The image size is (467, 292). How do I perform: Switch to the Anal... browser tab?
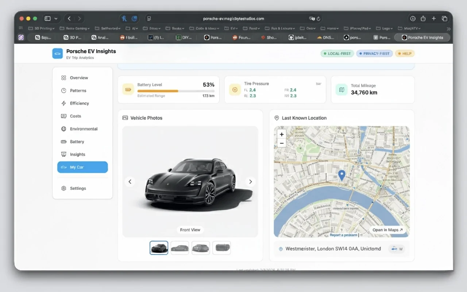click(x=100, y=37)
